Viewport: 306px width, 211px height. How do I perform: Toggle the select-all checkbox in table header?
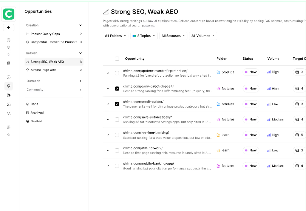coord(117,59)
